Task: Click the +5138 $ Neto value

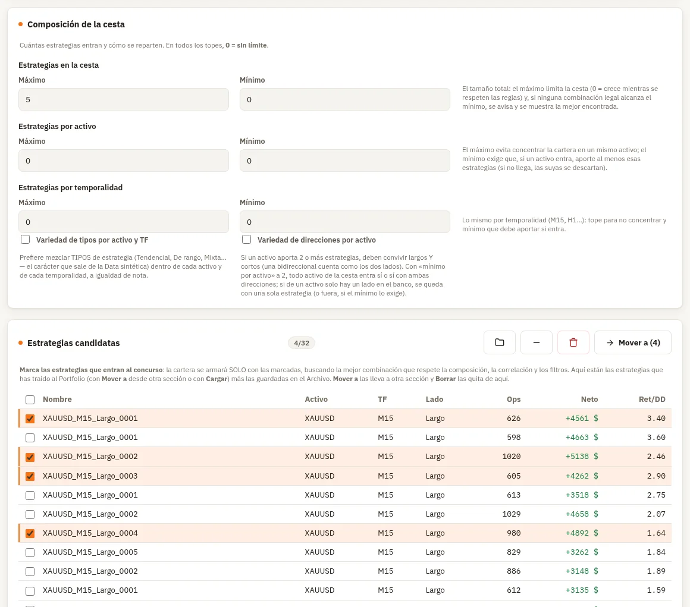Action: (582, 456)
